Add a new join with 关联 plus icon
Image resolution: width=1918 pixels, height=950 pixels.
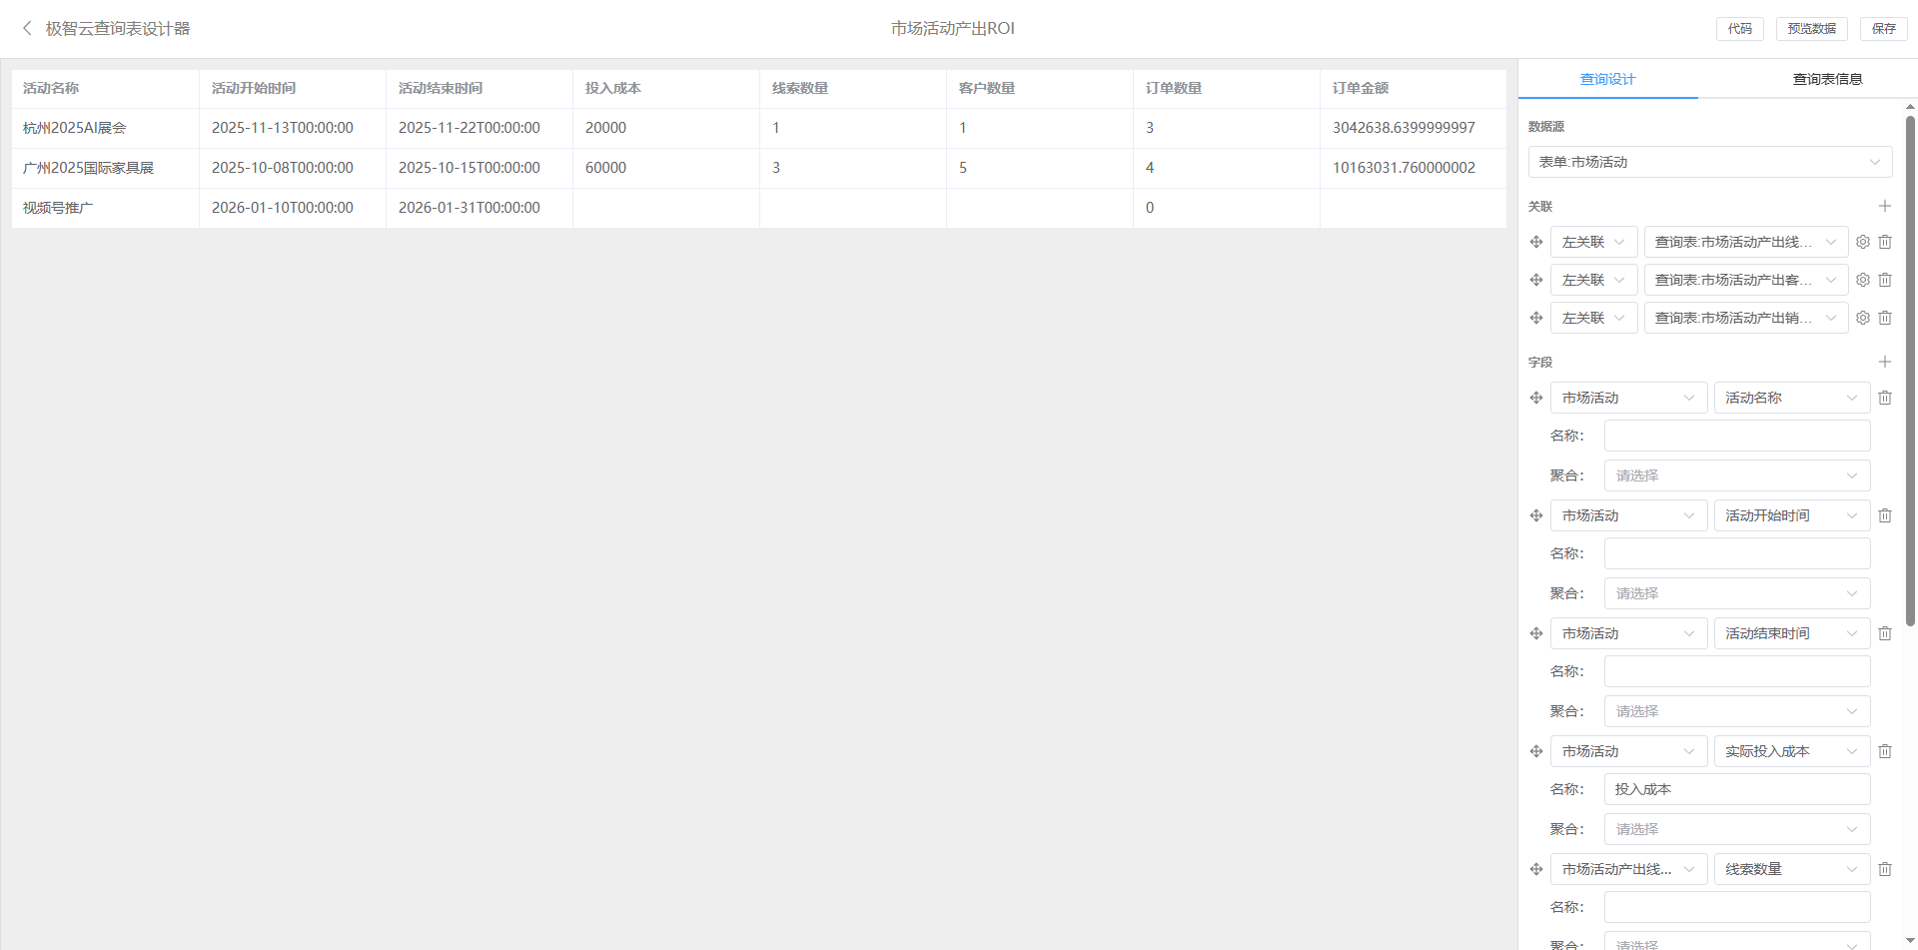(x=1884, y=206)
